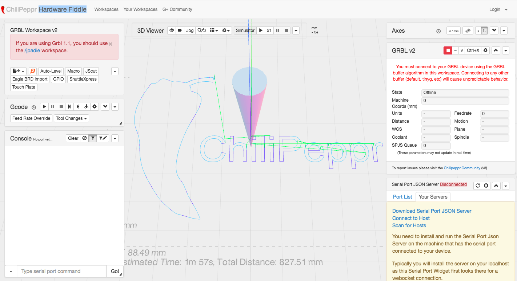Image resolution: width=517 pixels, height=281 pixels.
Task: Open the grid options dropdown in 3D Viewer
Action: tap(214, 30)
